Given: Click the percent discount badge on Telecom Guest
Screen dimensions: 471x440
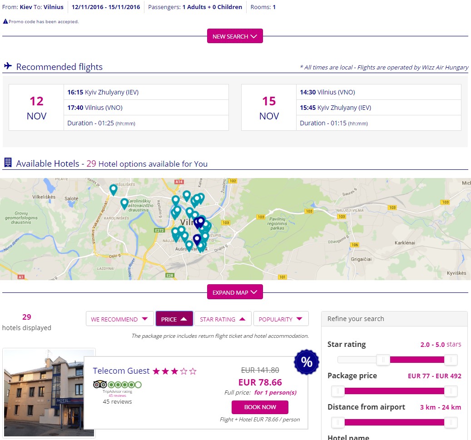Looking at the screenshot, I should [307, 362].
